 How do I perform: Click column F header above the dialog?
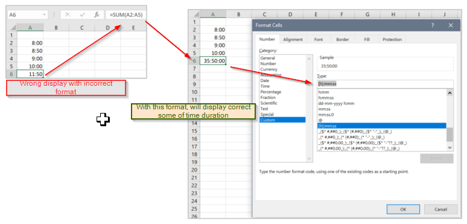[x=342, y=14]
